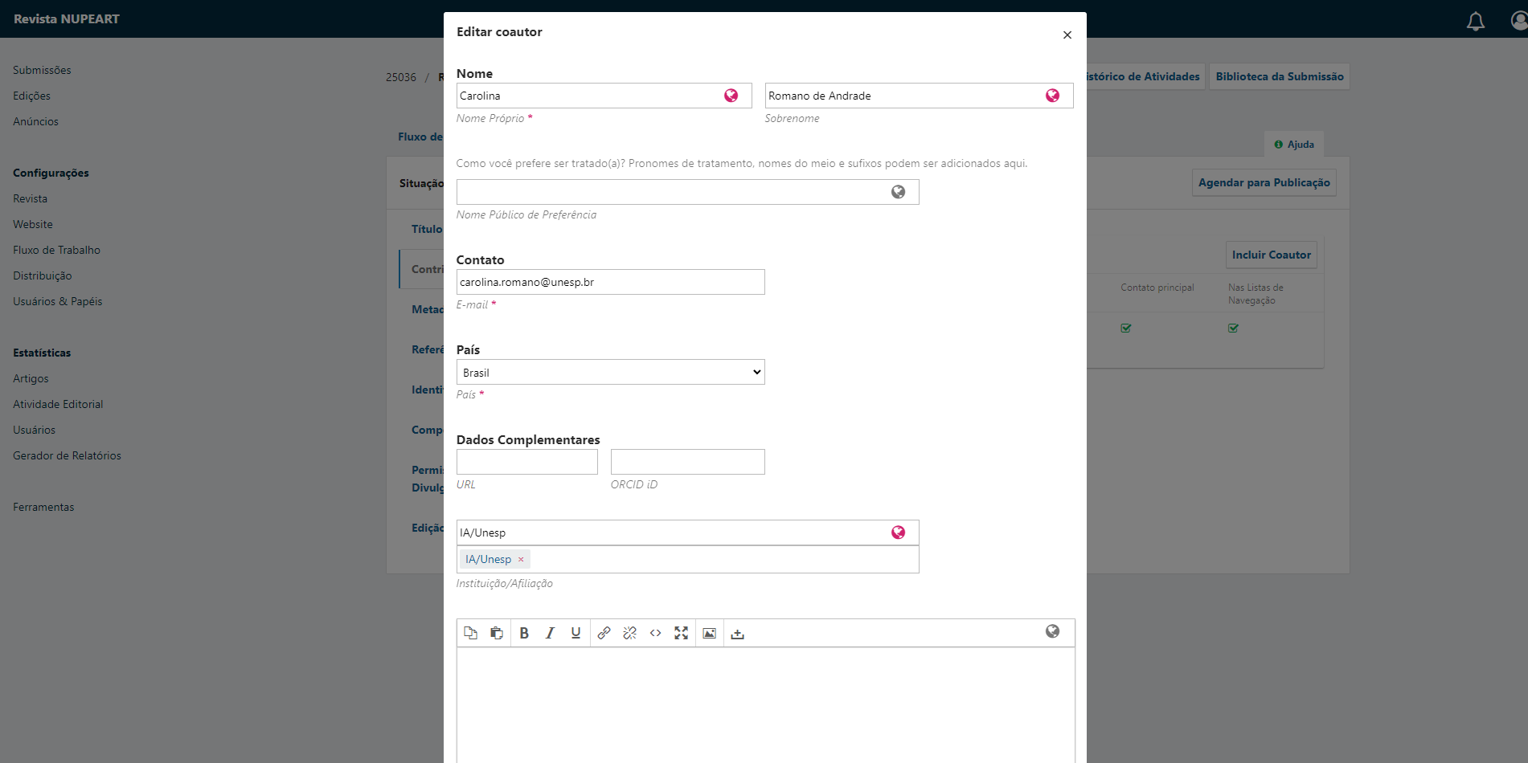Toggle italic formatting in the editor
This screenshot has width=1528, height=763.
550,633
